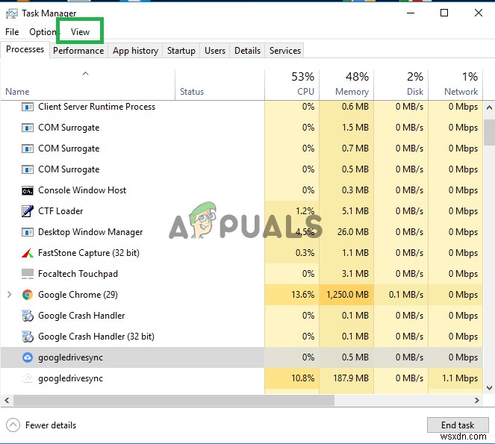495x444 pixels.
Task: Click the Desktop Window Manager icon
Action: [x=28, y=233]
